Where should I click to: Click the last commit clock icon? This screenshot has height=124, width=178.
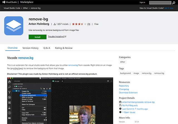[120, 109]
